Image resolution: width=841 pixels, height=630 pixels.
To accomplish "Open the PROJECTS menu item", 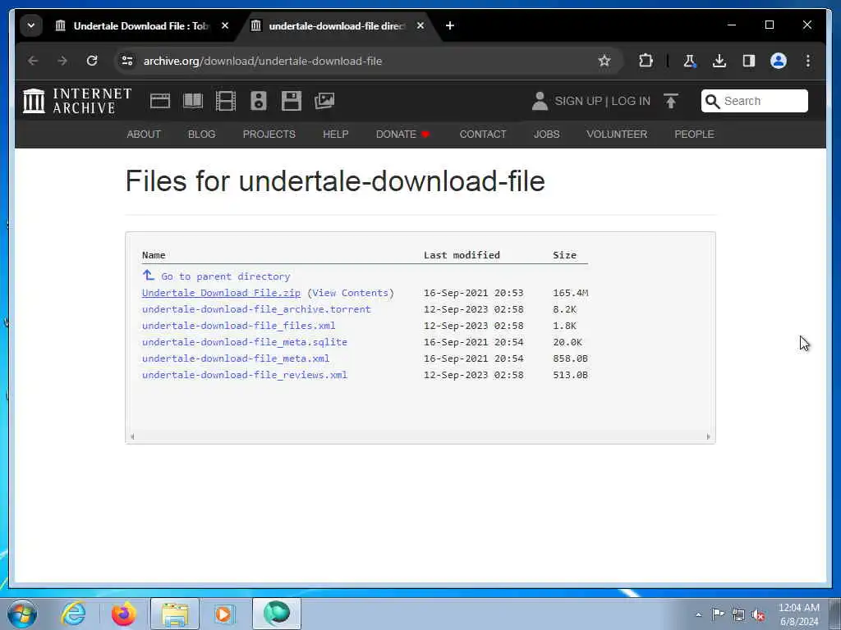I will 269,135.
